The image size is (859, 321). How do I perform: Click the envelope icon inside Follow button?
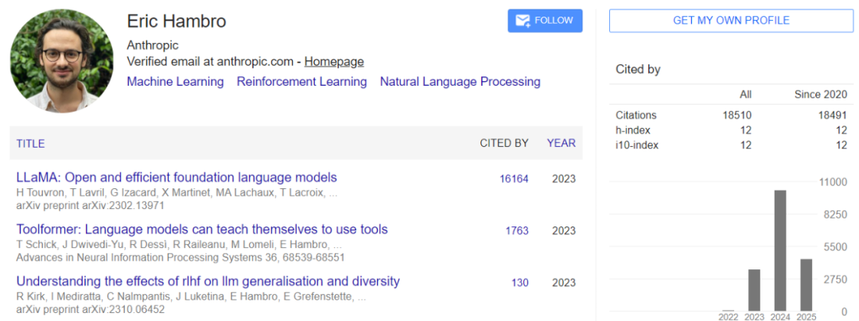pyautogui.click(x=523, y=21)
